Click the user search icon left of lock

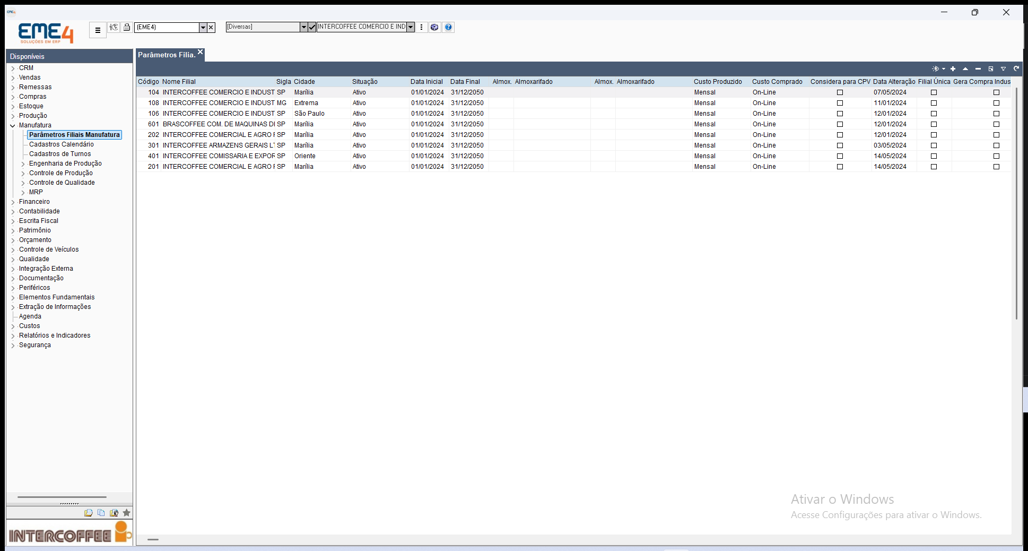click(x=114, y=27)
